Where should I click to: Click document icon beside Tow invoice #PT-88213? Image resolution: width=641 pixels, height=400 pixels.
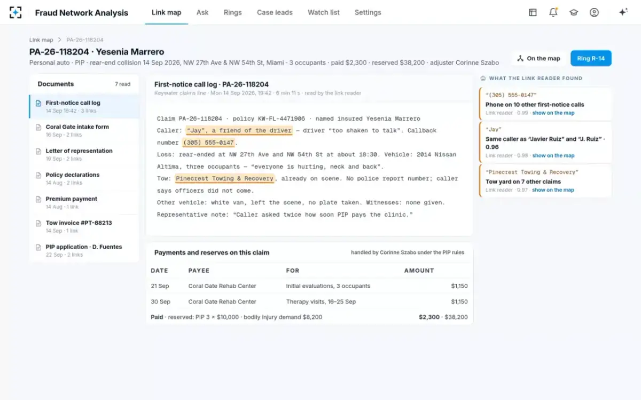[x=38, y=223]
